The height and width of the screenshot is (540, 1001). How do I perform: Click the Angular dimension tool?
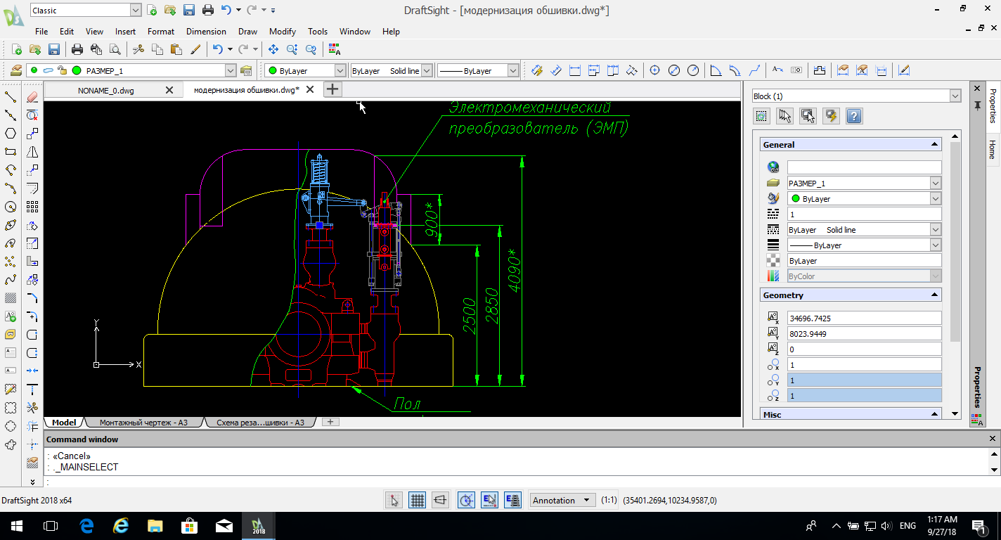click(x=716, y=70)
